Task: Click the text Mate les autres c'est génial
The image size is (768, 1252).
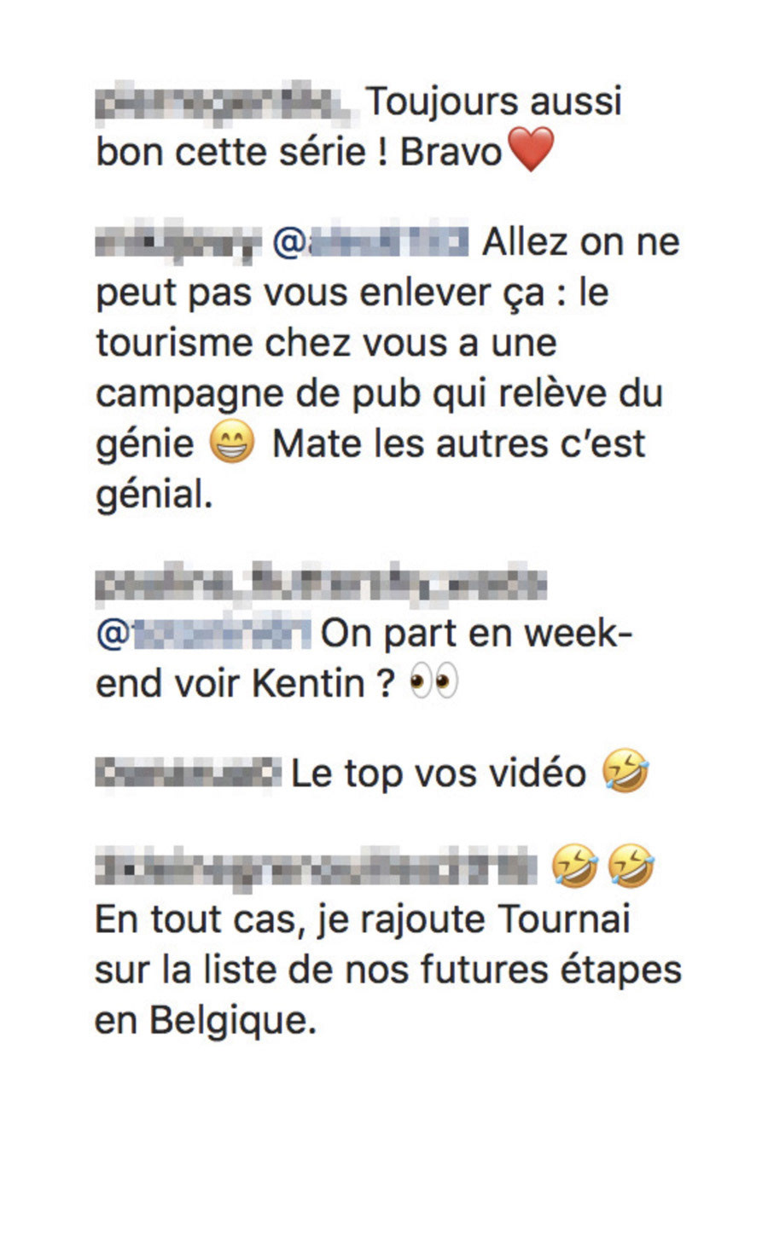Action: point(370,468)
